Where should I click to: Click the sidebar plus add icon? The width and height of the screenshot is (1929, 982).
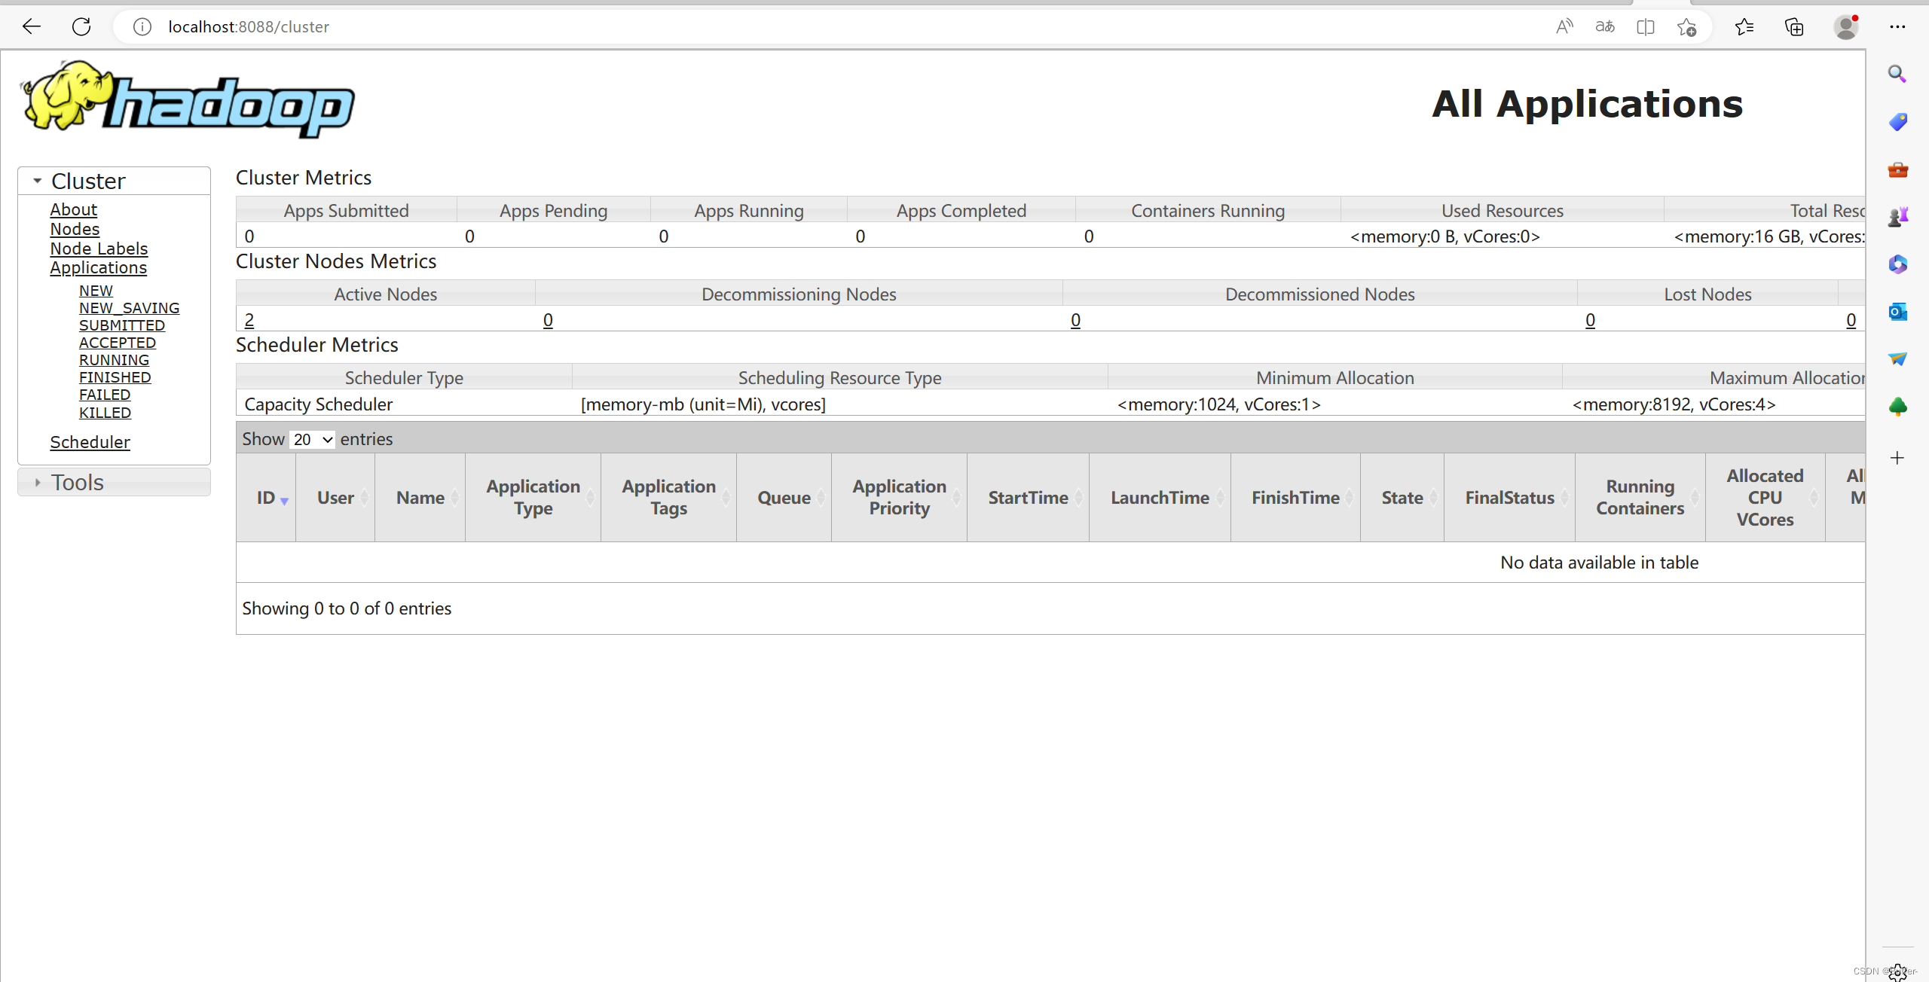point(1897,458)
